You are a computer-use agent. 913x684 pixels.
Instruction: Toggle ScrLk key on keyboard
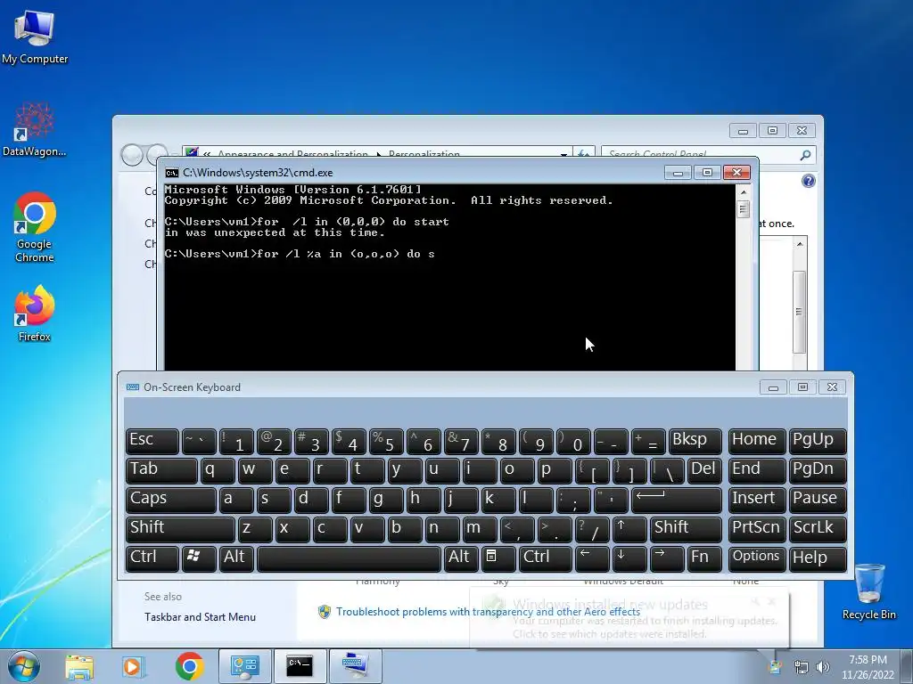(818, 529)
